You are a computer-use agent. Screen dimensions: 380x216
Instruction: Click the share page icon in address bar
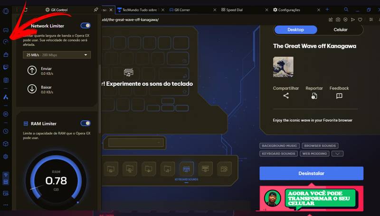pos(331,19)
